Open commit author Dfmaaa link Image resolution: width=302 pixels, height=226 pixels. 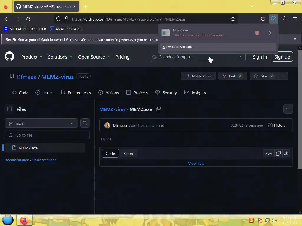[120, 125]
